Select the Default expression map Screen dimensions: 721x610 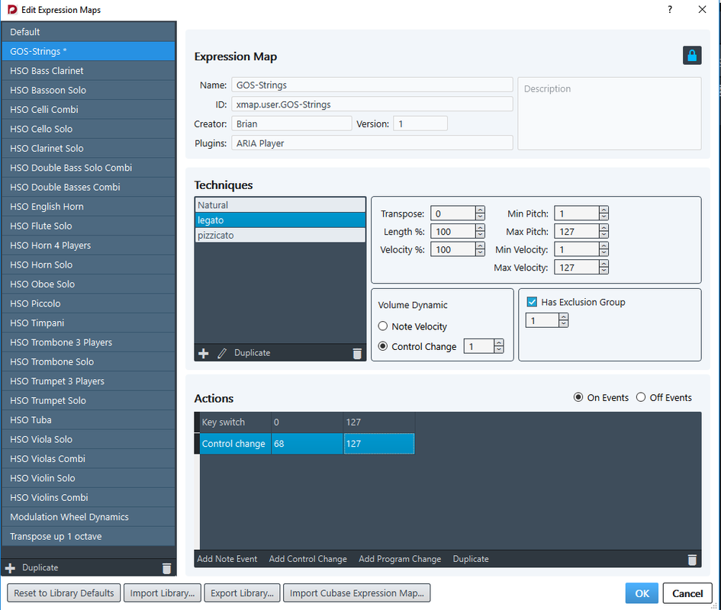click(x=89, y=32)
